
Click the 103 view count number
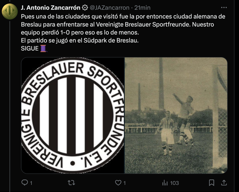pyautogui.click(x=174, y=183)
